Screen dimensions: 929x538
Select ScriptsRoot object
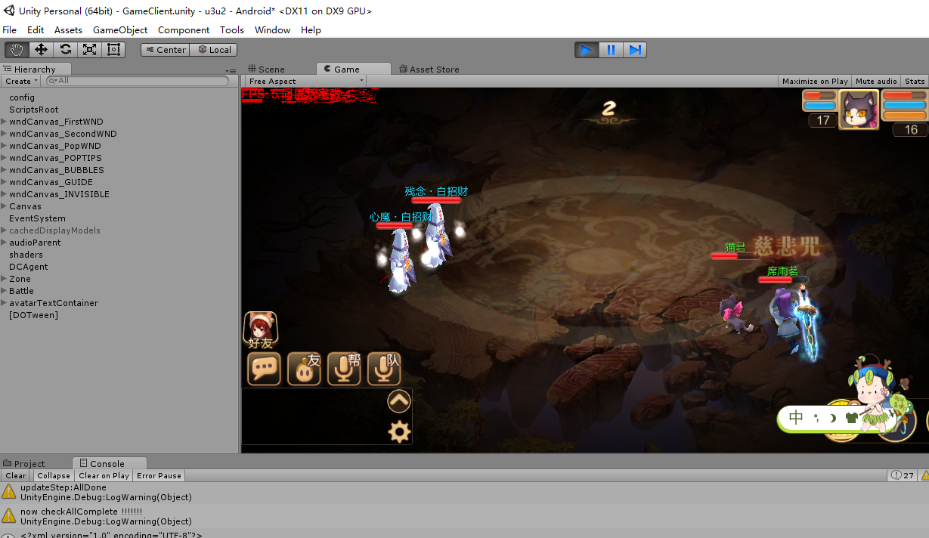click(34, 110)
